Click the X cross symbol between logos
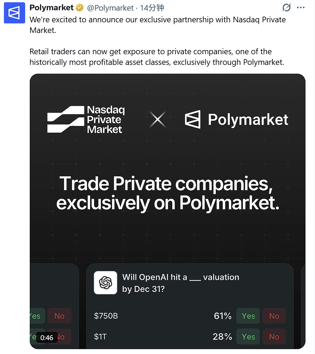The width and height of the screenshot is (315, 354). pos(158,120)
